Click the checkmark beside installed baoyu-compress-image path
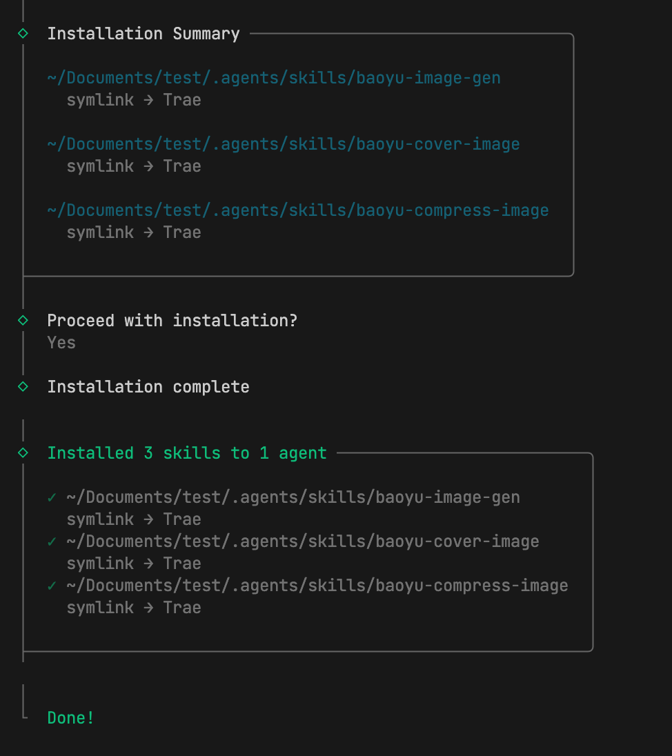 point(52,585)
